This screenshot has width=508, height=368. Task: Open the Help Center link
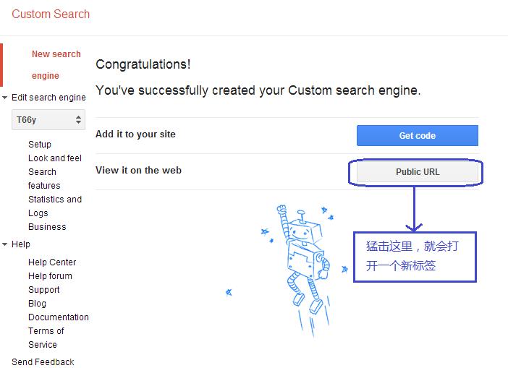pos(52,262)
